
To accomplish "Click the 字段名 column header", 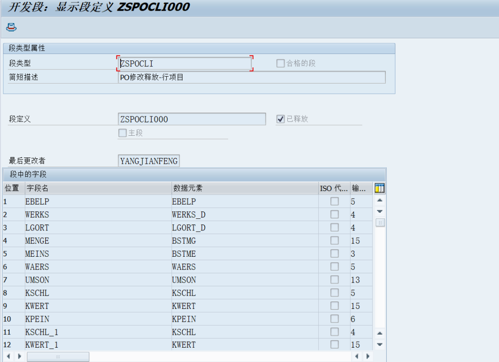I will click(x=97, y=188).
